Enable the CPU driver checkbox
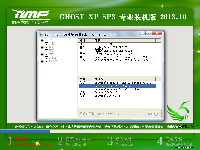The image size is (200, 150). point(46,40)
